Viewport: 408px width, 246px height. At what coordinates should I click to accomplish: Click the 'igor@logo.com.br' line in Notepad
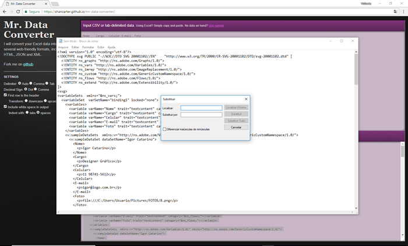(99, 188)
